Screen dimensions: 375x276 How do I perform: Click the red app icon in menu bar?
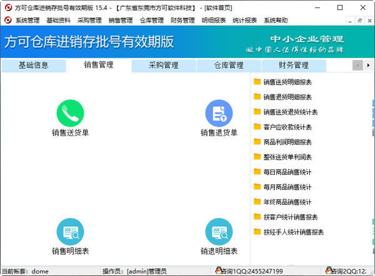pos(7,20)
